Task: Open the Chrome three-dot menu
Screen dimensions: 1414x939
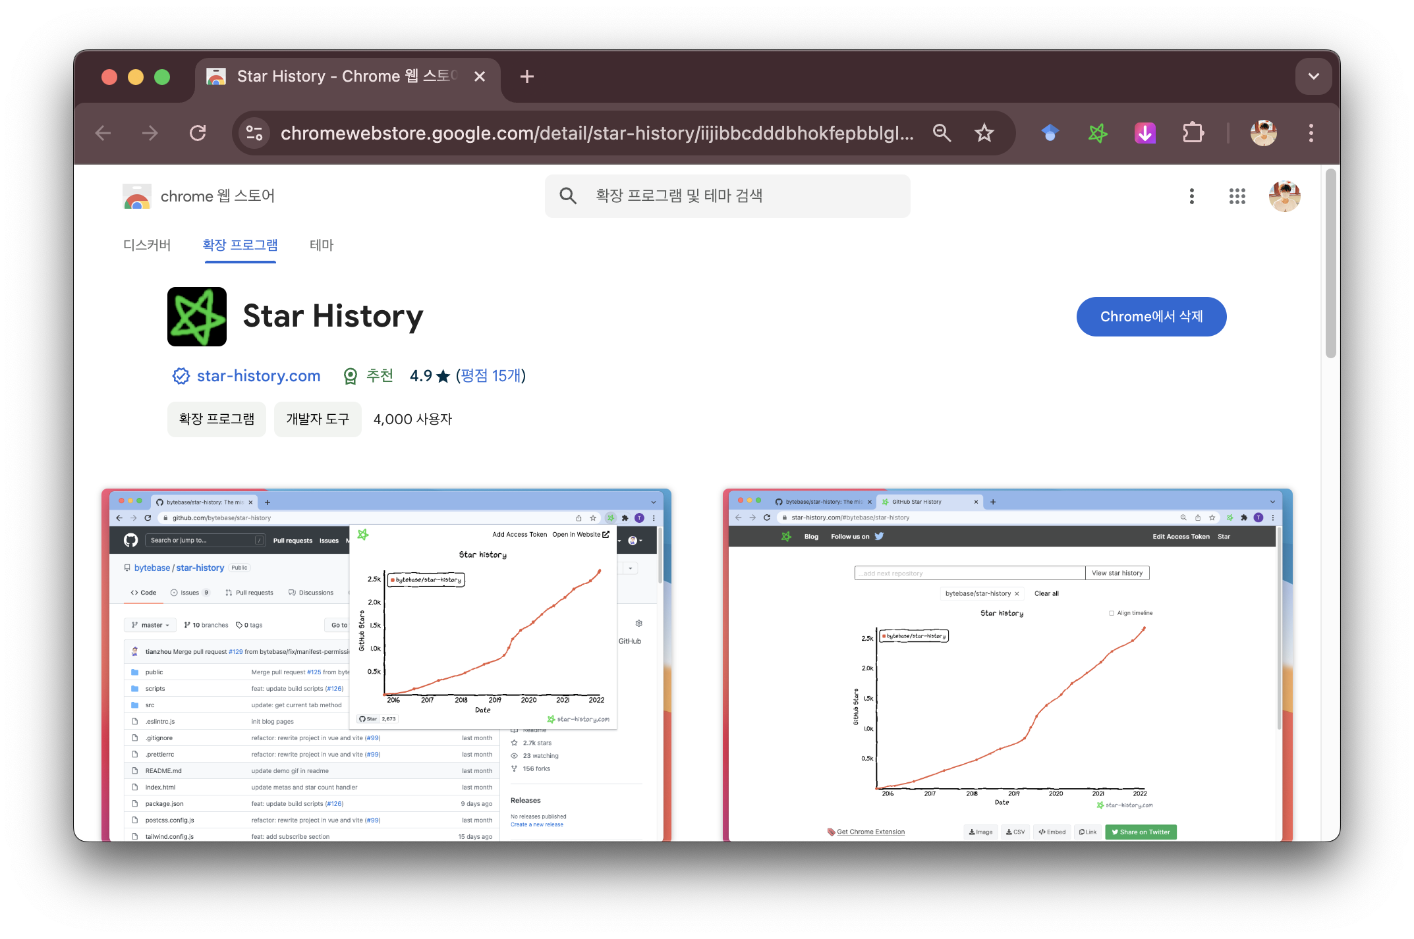Action: (x=1311, y=134)
